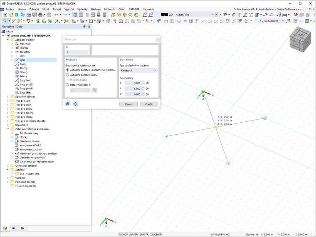Collapse the Základní objekty tree node
The height and width of the screenshot is (237, 316).
point(7,39)
